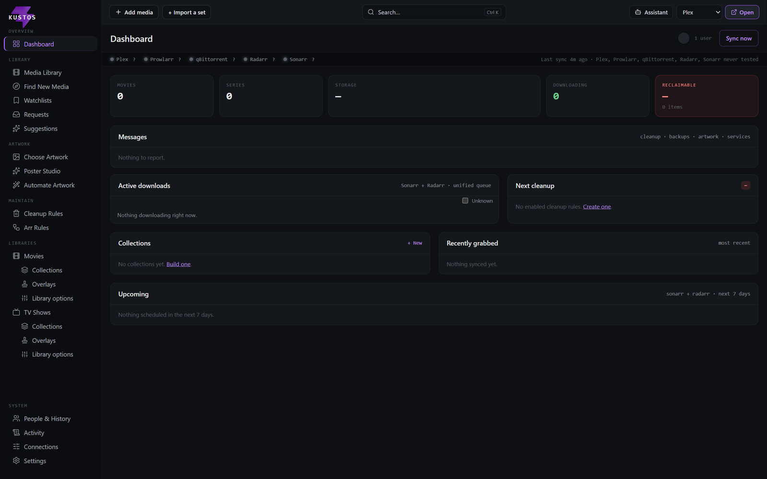
Task: Click Import a set button
Action: pyautogui.click(x=186, y=12)
